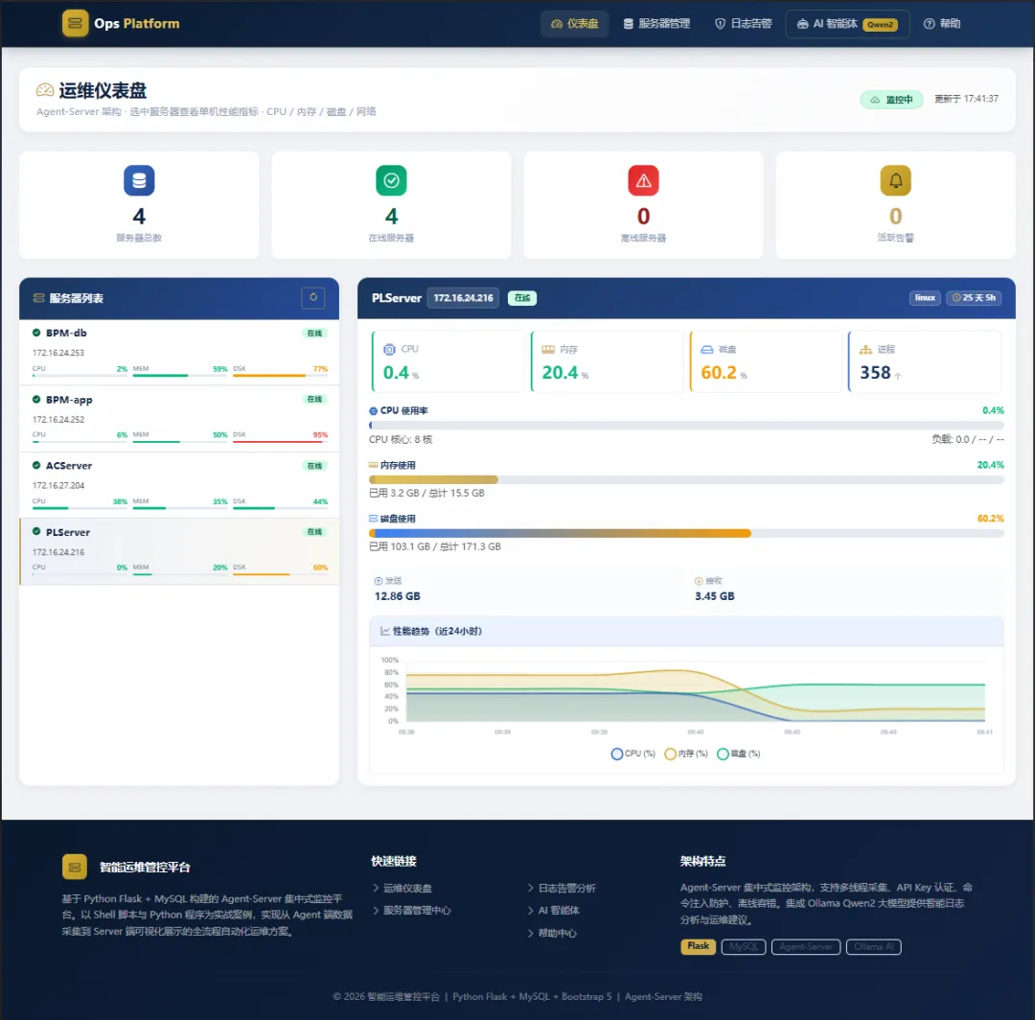Open the AI 智能体 Qwen2 button
The width and height of the screenshot is (1035, 1020).
[x=847, y=24]
